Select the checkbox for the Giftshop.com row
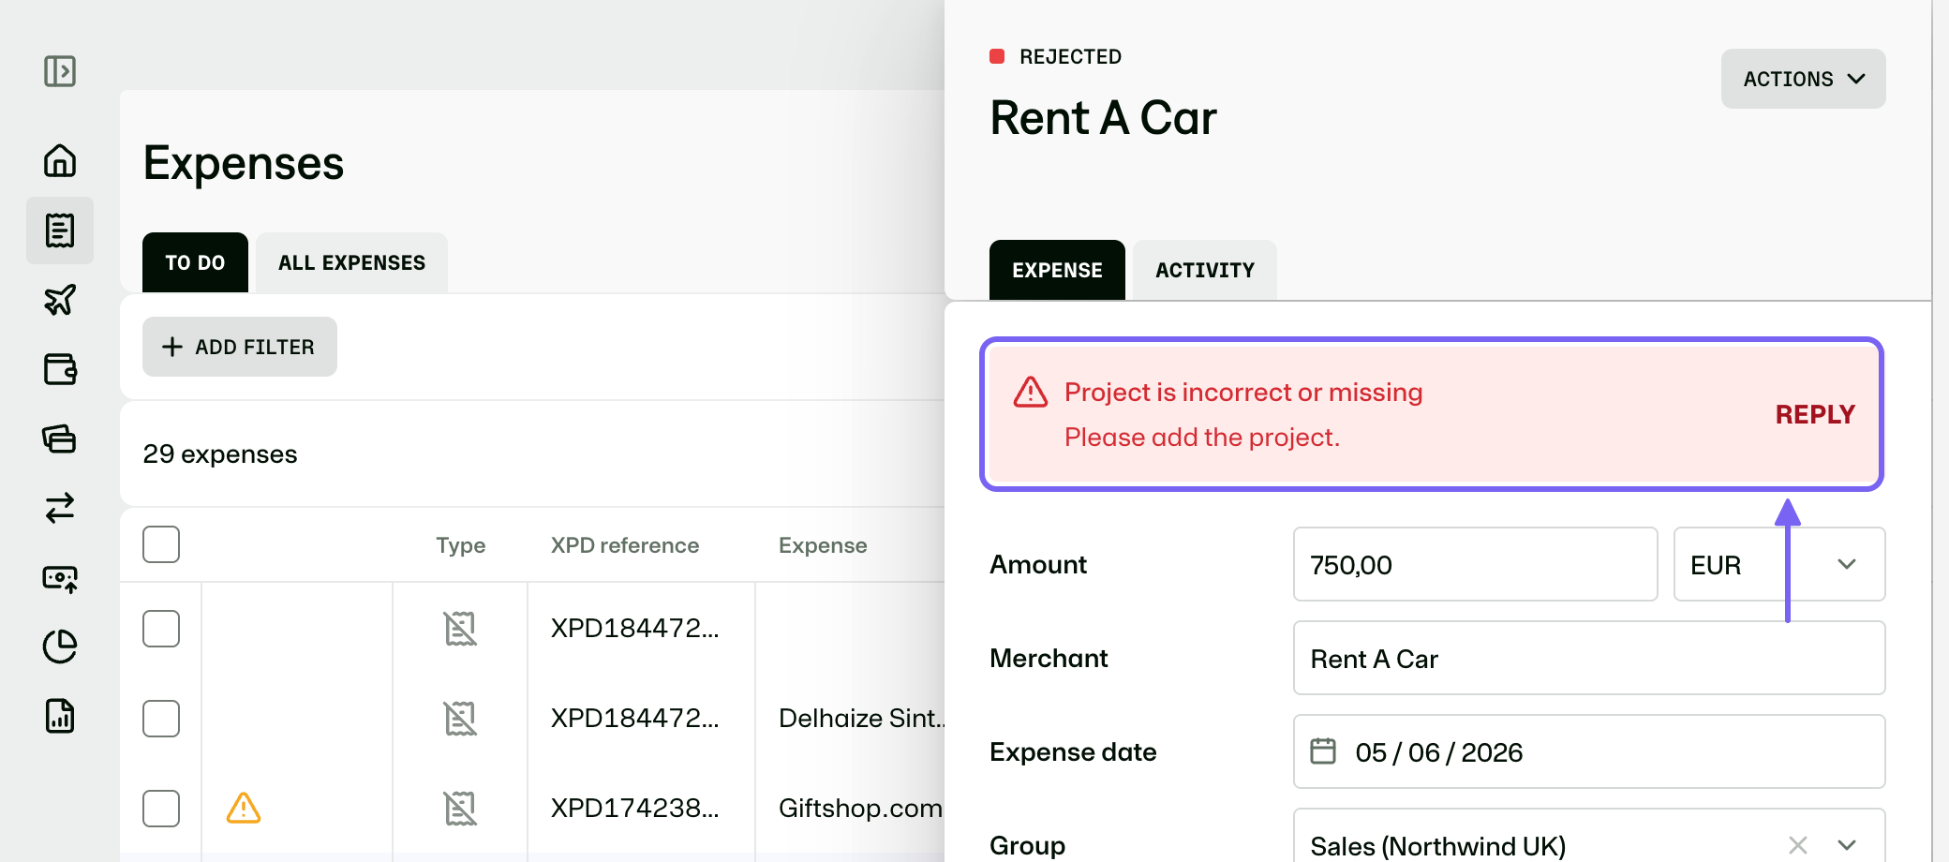Viewport: 1949px width, 862px height. [x=161, y=809]
